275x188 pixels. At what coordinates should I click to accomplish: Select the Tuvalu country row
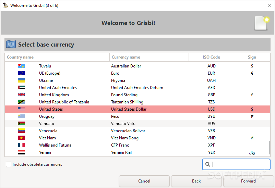(137, 66)
